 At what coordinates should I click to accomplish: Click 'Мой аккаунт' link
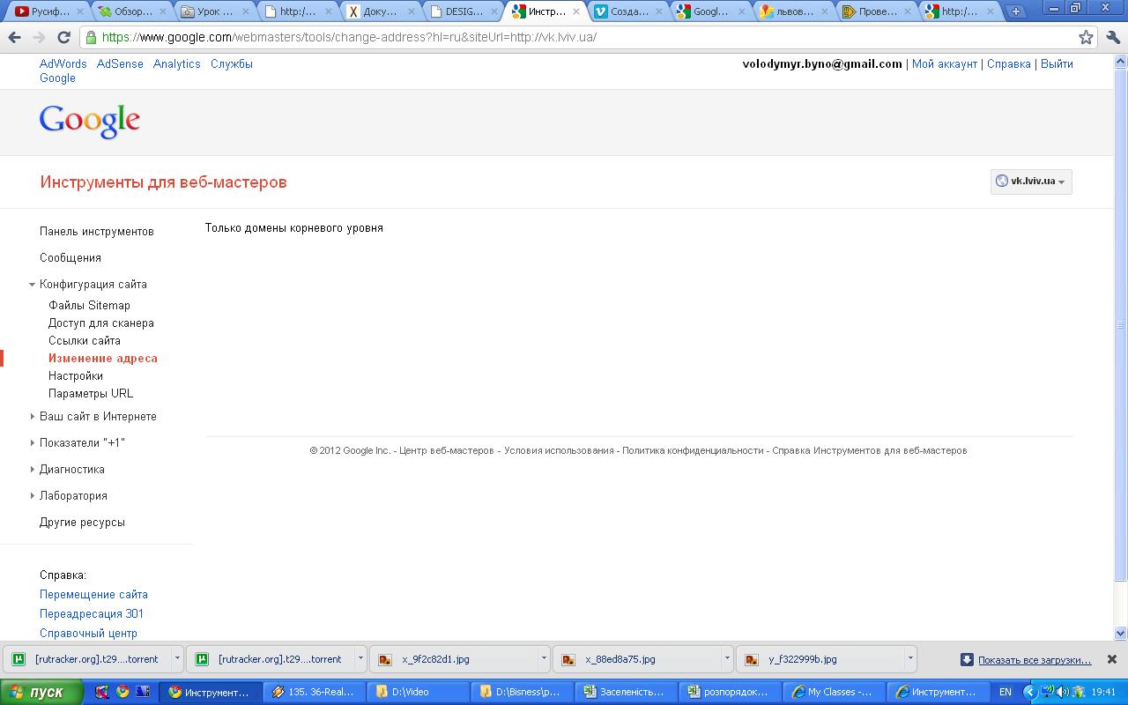[x=945, y=63]
